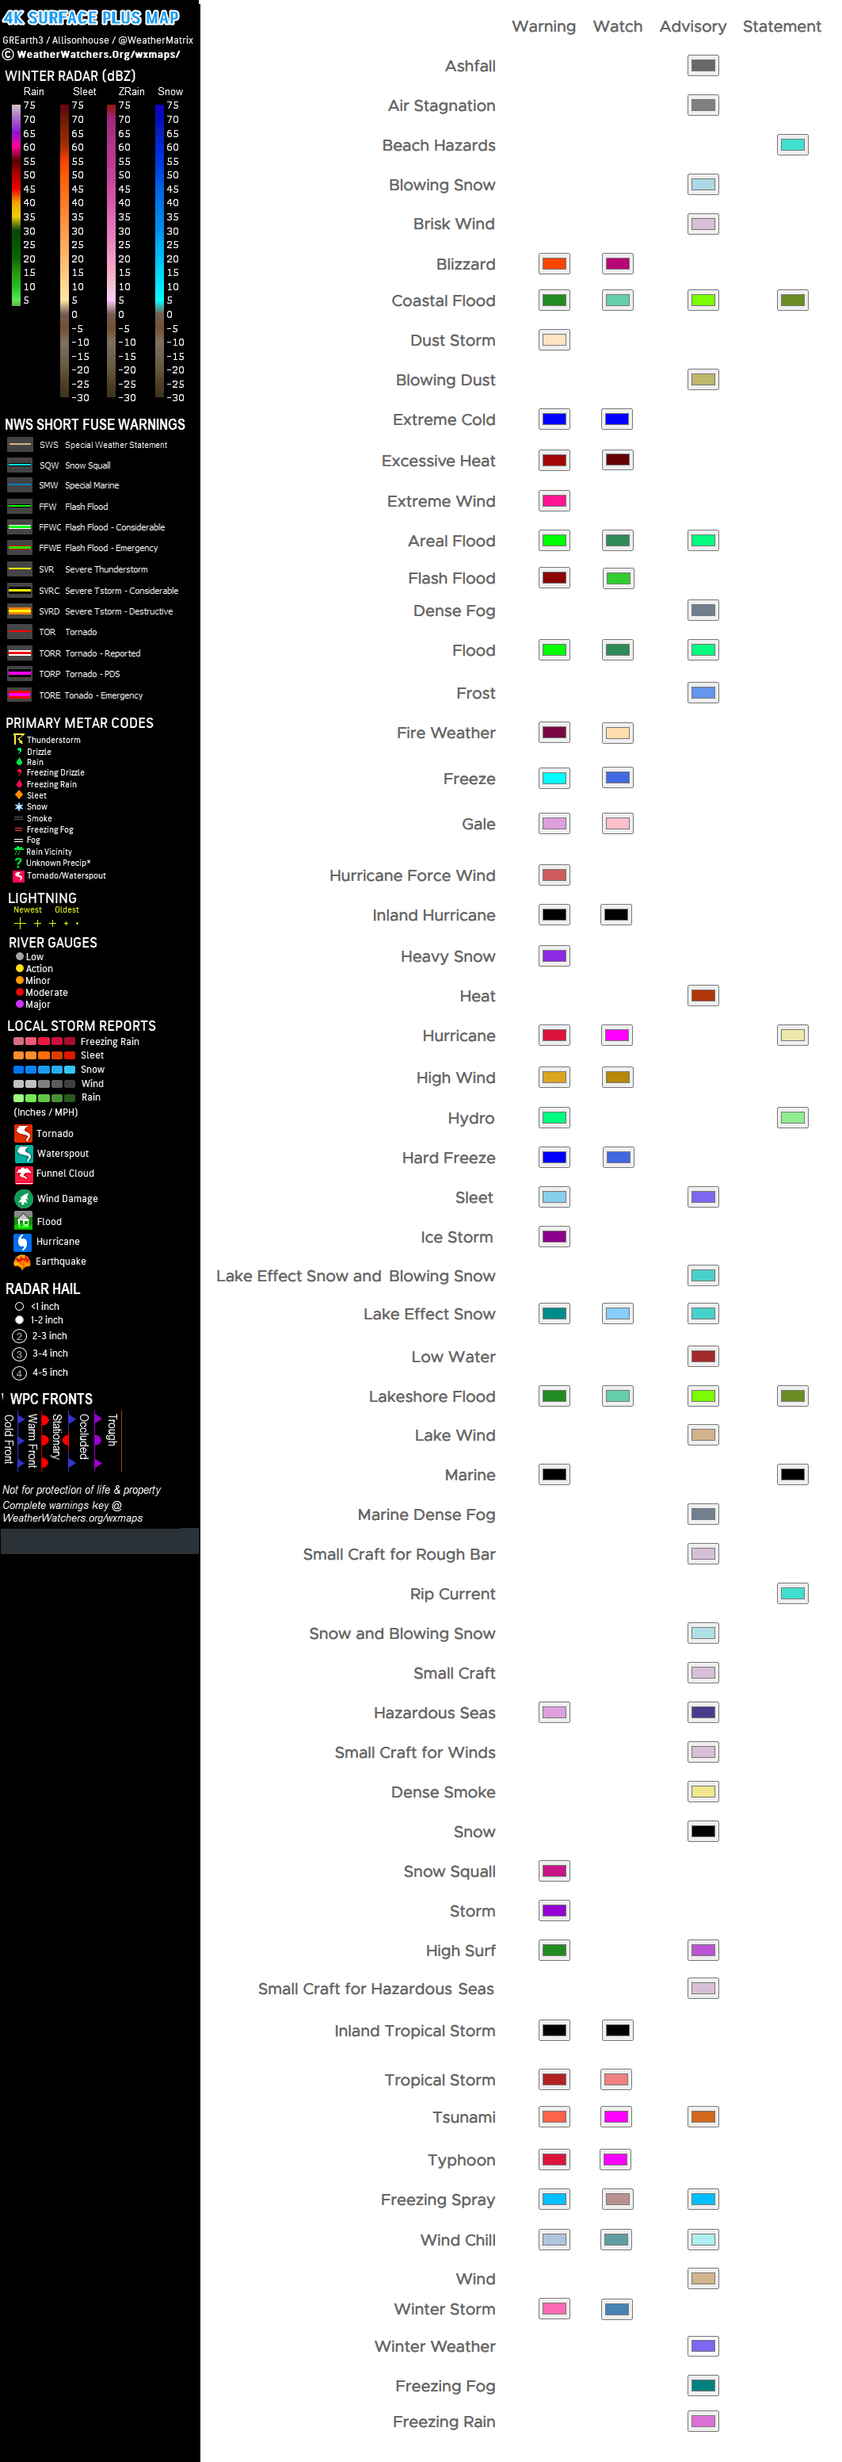This screenshot has width=842, height=2462.
Task: Click the Tornado local storm report icon
Action: point(23,1132)
